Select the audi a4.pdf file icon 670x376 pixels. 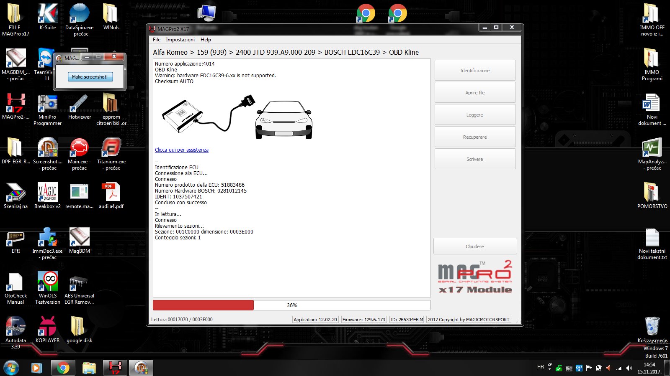click(x=111, y=196)
